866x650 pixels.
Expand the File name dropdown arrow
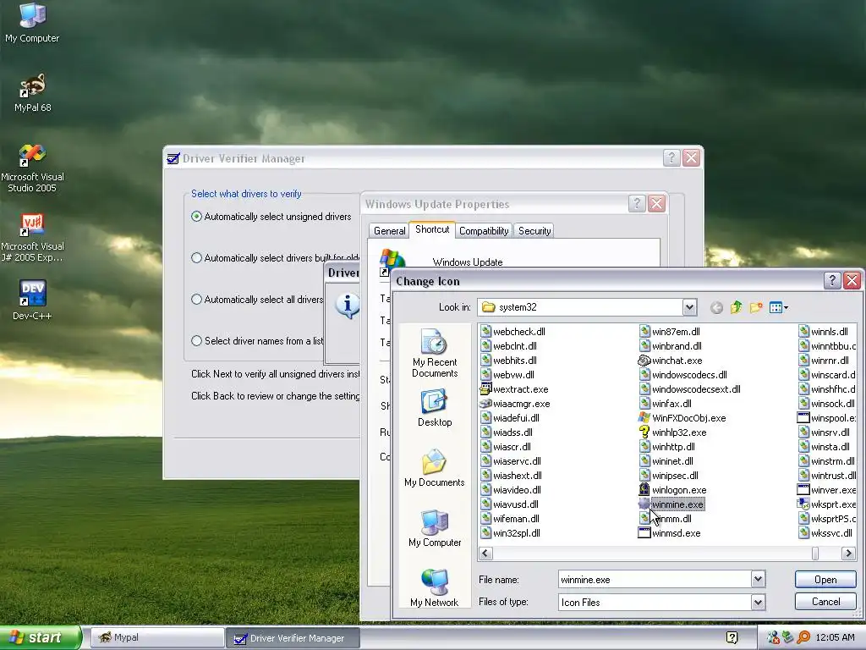[x=759, y=579]
